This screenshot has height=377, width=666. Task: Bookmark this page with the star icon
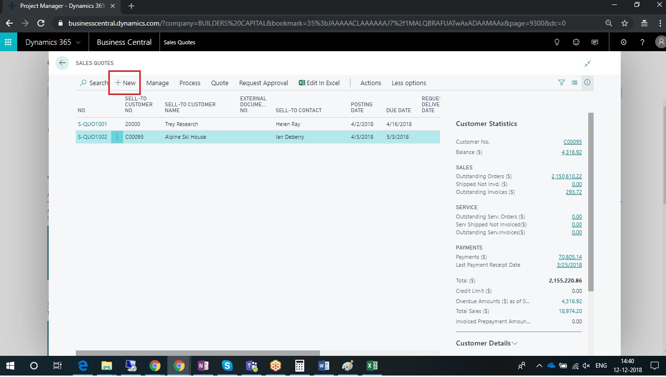(625, 23)
